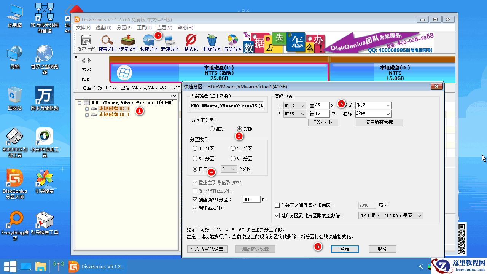487x274 pixels.
Task: Open the 备份分区 tool
Action: 232,42
